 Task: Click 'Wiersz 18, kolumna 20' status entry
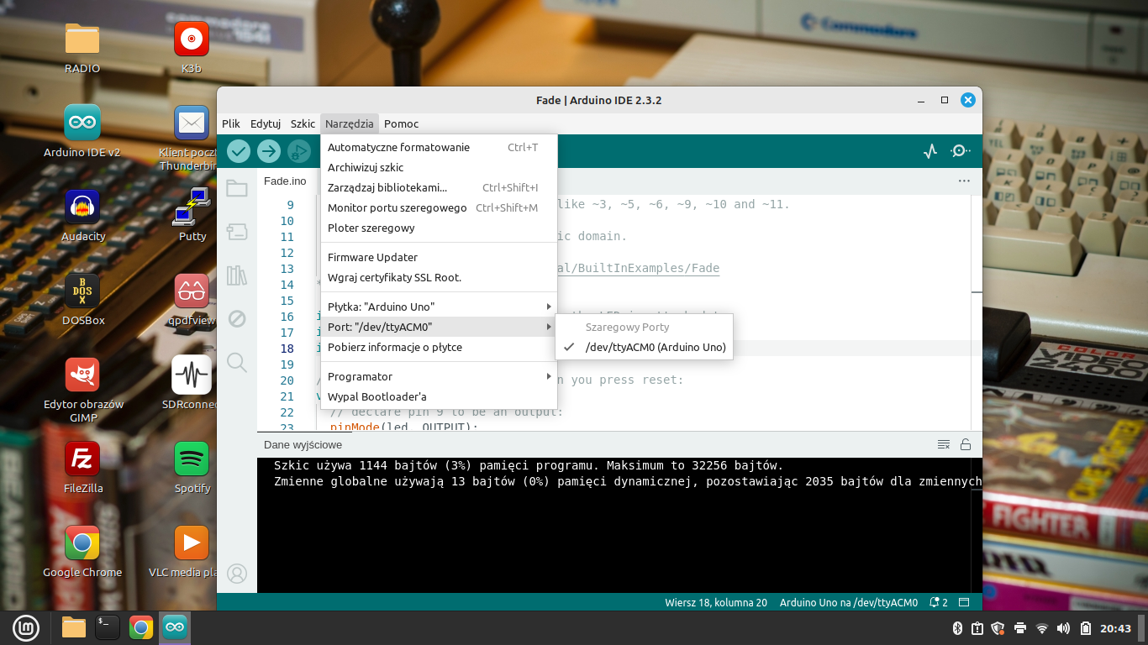tap(716, 602)
